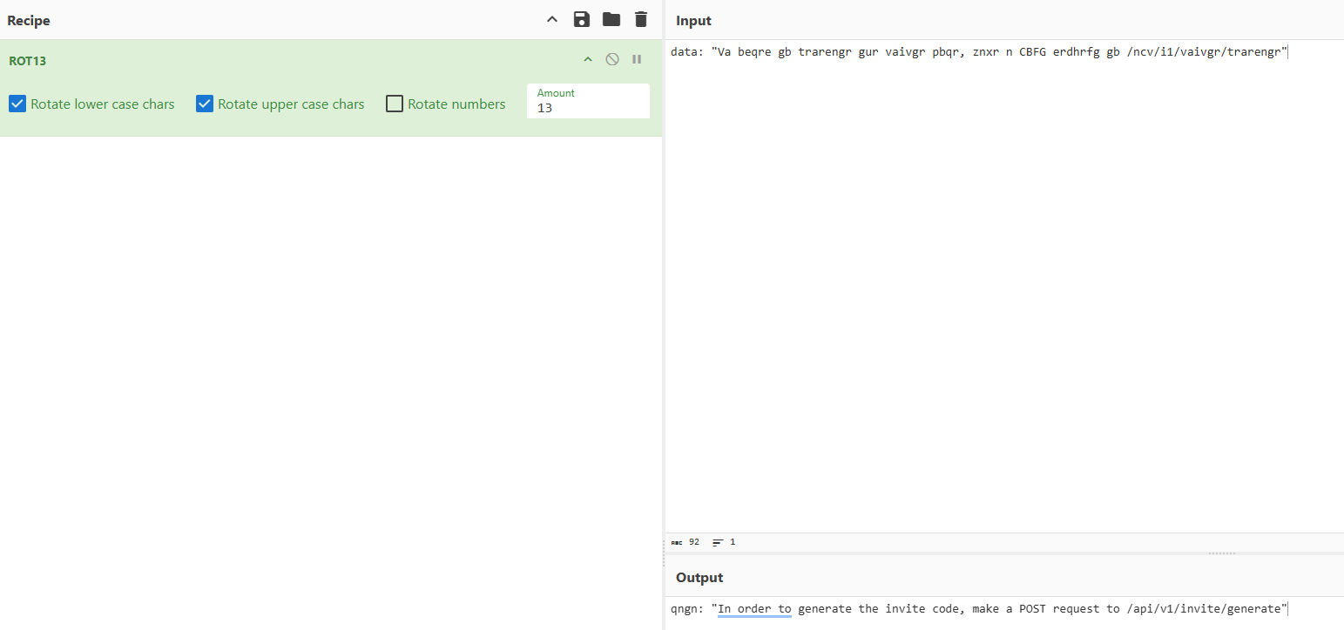The image size is (1344, 630).
Task: Grab the Input/Output horizontal resize handle
Action: pyautogui.click(x=1221, y=553)
